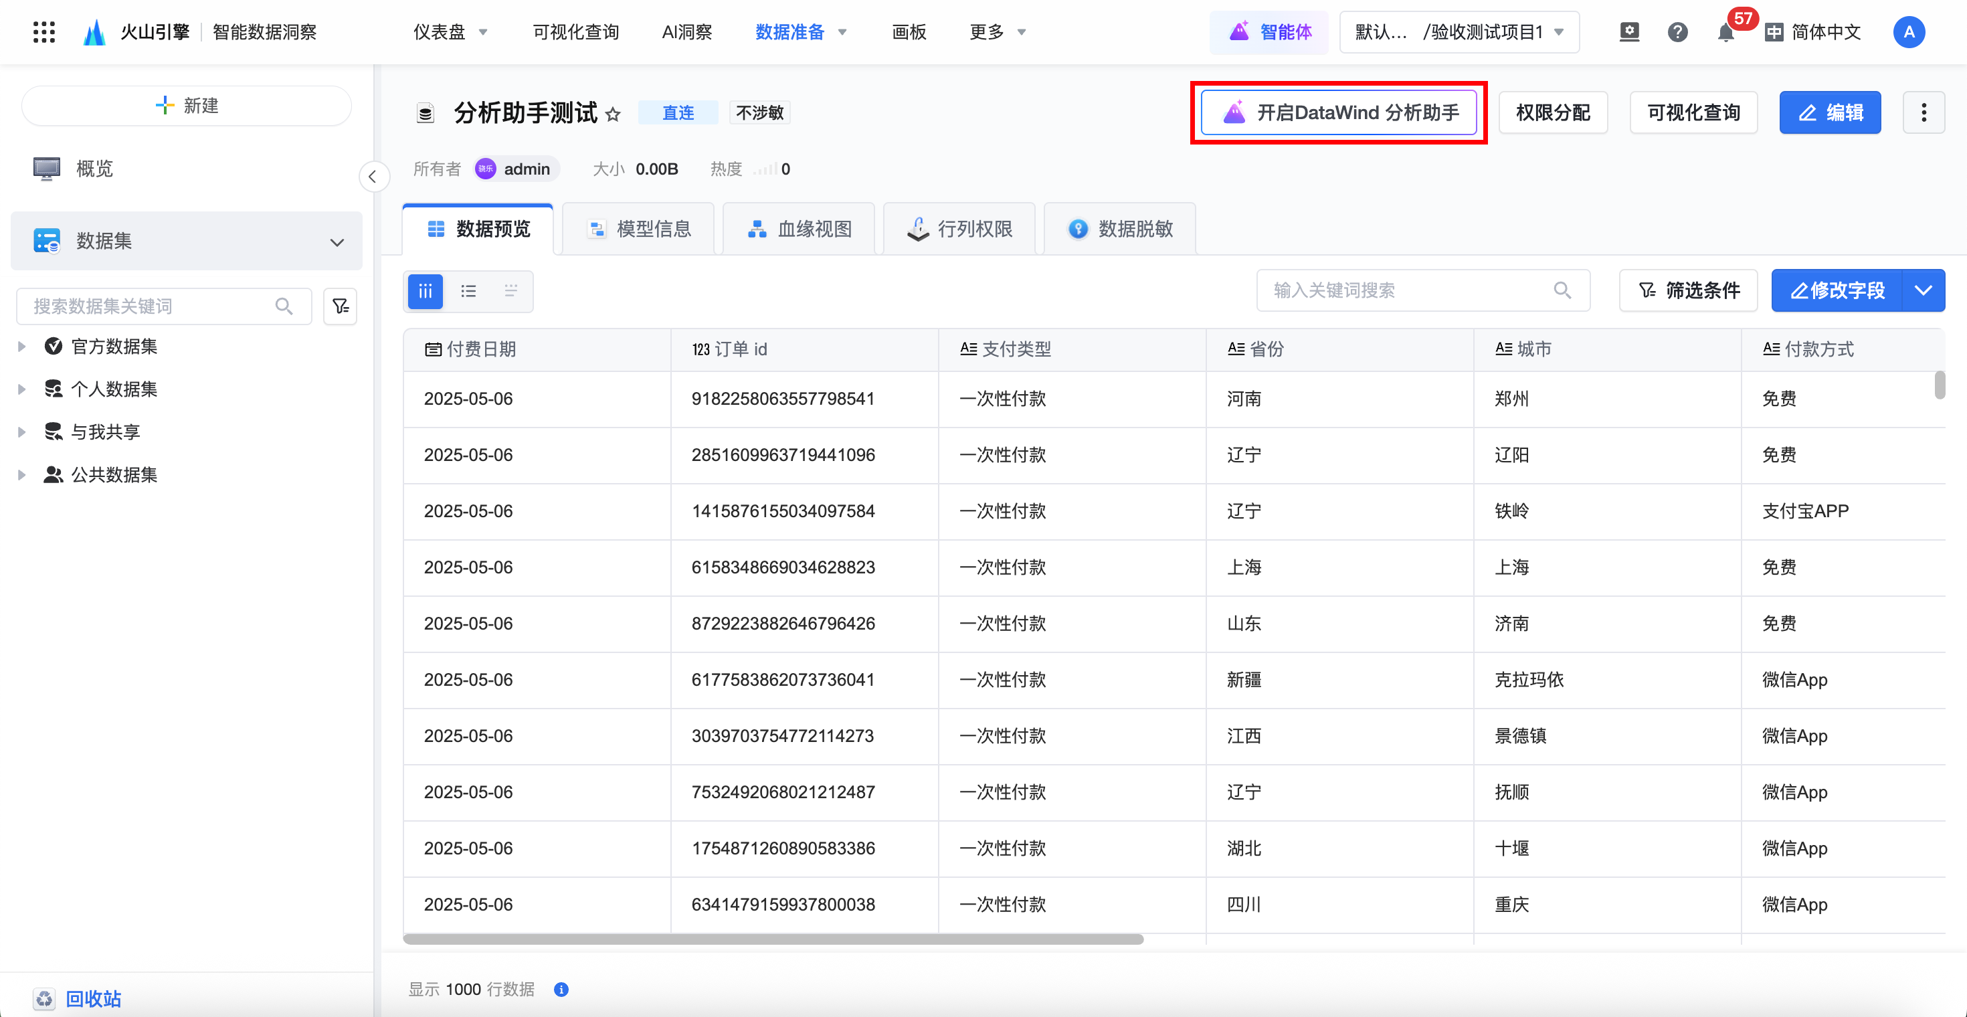
Task: Collapse the left sidebar with arrow button
Action: coord(373,177)
